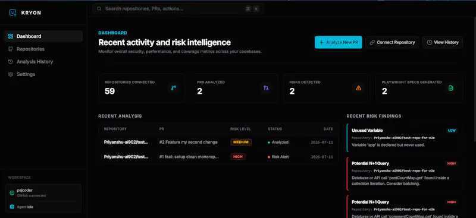Click the Kryon logo icon
476x218 pixels.
click(12, 12)
